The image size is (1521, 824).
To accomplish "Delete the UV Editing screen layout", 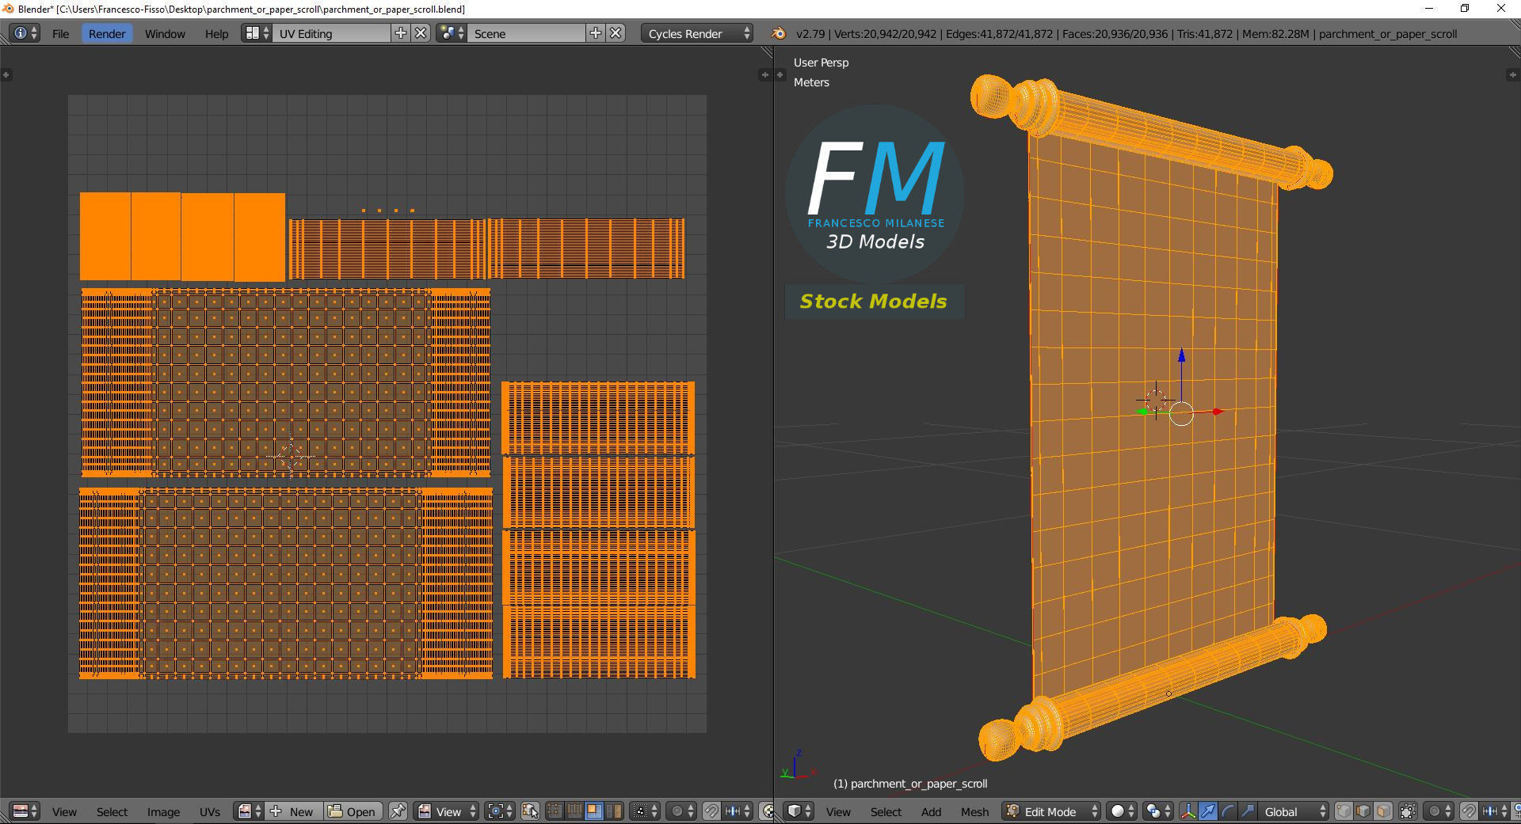I will [421, 33].
